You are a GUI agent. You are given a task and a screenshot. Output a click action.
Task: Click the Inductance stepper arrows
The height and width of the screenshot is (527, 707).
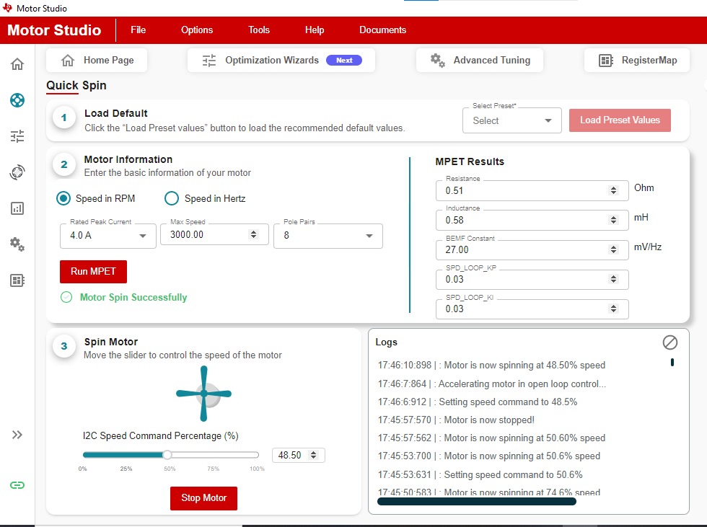pos(613,220)
